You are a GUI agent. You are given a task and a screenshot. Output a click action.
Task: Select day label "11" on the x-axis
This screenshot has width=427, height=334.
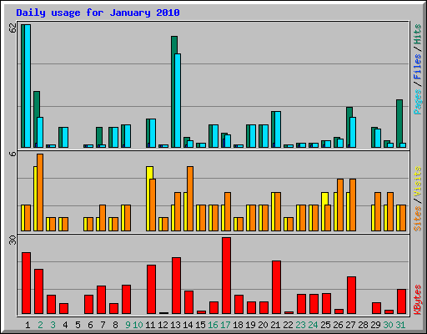click(150, 325)
